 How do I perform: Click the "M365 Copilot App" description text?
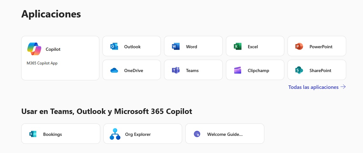(42, 63)
